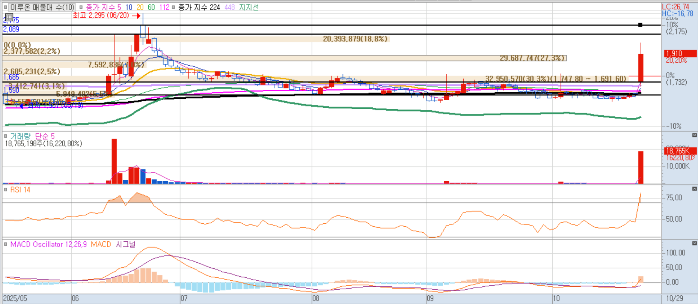Click the square marker before 이루온 매물대 수(10)

[x=5, y=7]
